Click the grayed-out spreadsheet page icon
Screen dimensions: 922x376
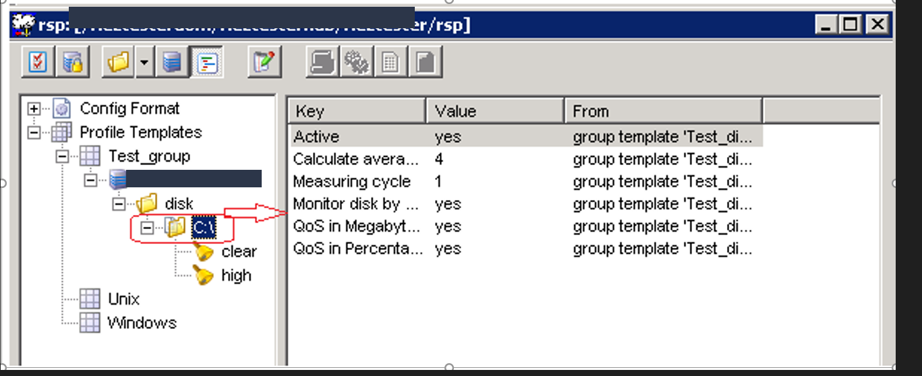(x=391, y=63)
